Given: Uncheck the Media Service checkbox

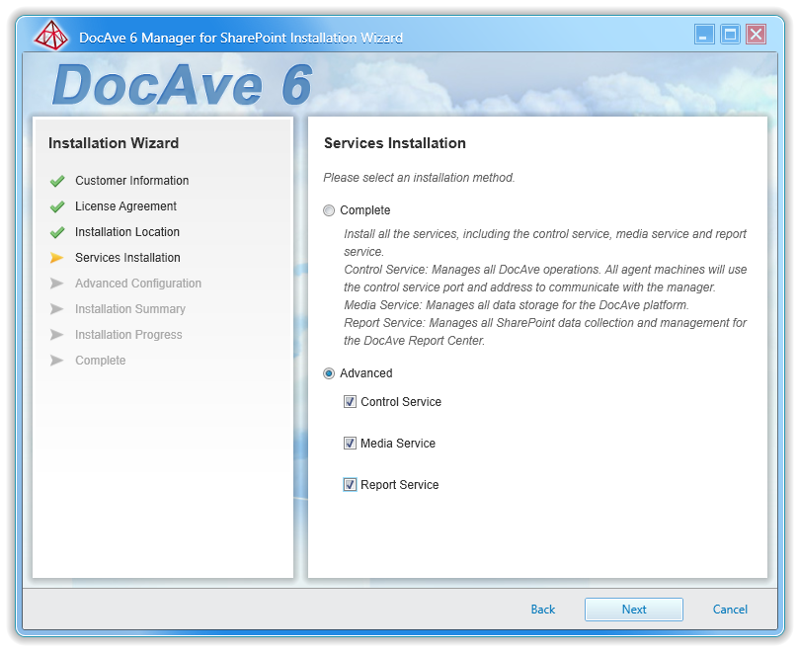Looking at the screenshot, I should pos(350,444).
